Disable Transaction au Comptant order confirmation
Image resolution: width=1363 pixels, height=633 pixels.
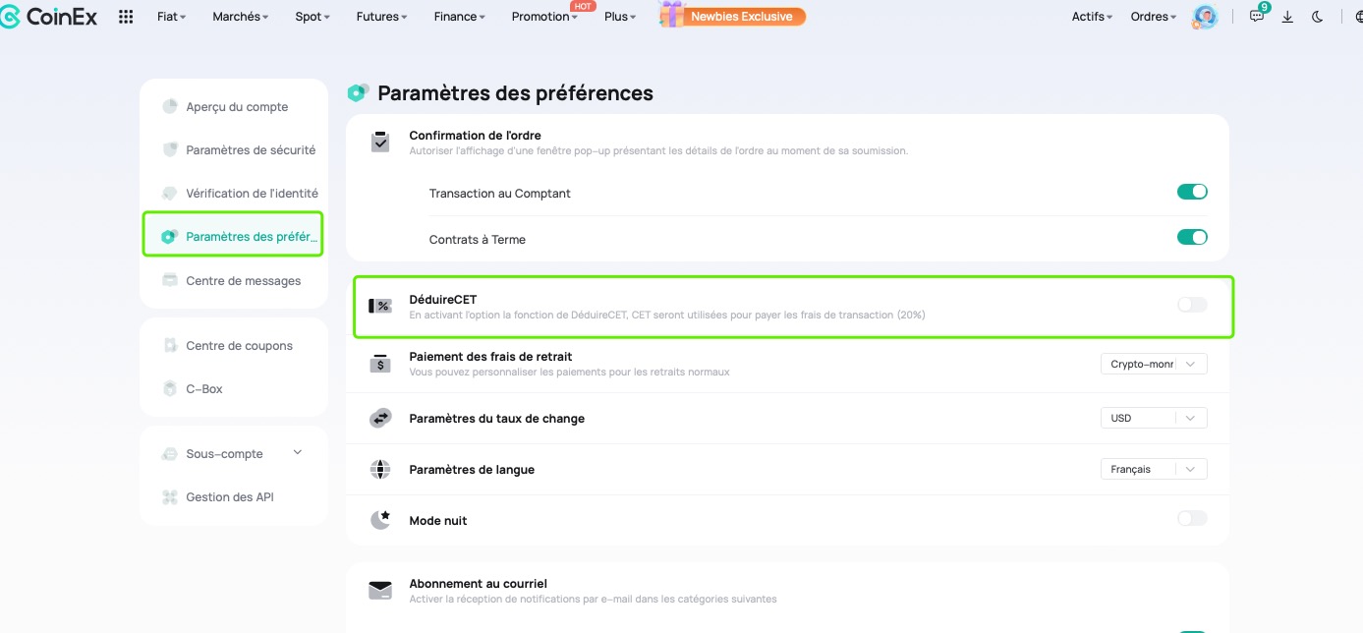pos(1192,193)
